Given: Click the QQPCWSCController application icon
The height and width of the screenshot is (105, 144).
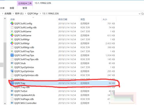Looking at the screenshot, I should pyautogui.click(x=12, y=103).
